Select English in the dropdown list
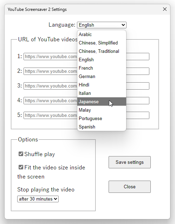The width and height of the screenshot is (175, 224). pos(102,60)
